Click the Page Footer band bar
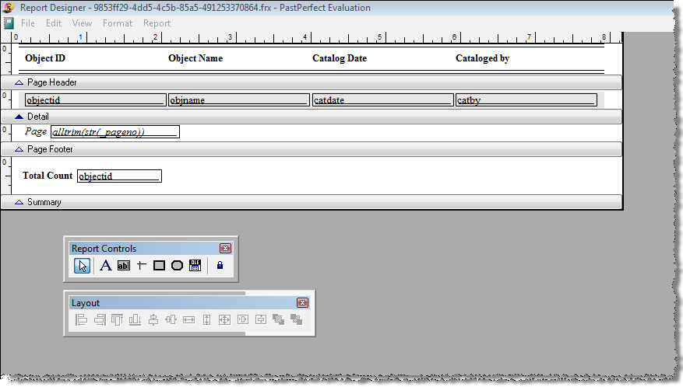This screenshot has width=683, height=387. [x=311, y=149]
